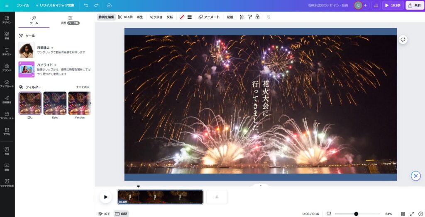Click すべて表示 link beside filters
The image size is (425, 217).
(x=83, y=87)
